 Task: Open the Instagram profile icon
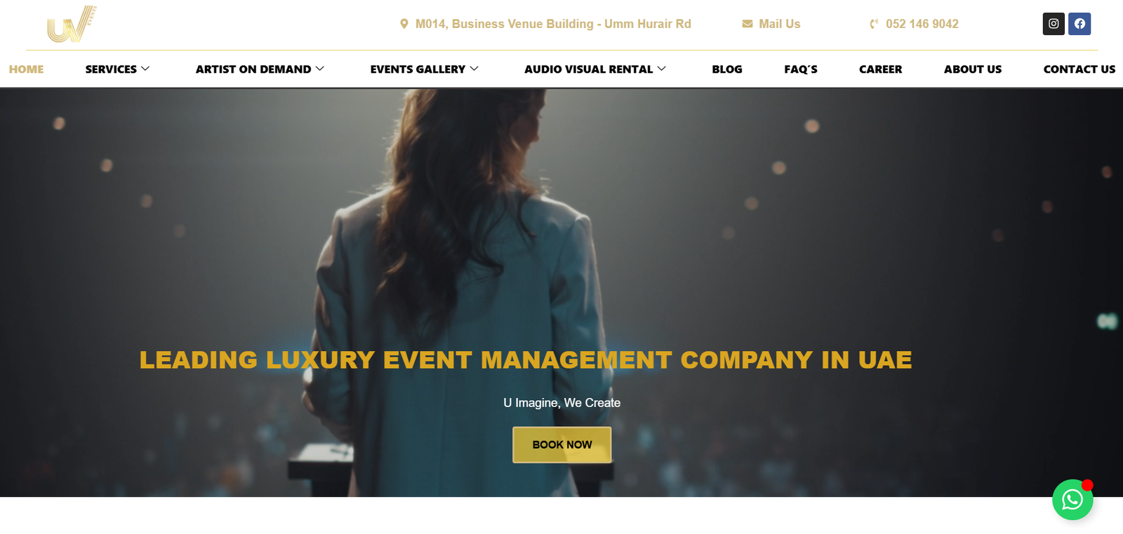[x=1054, y=24]
